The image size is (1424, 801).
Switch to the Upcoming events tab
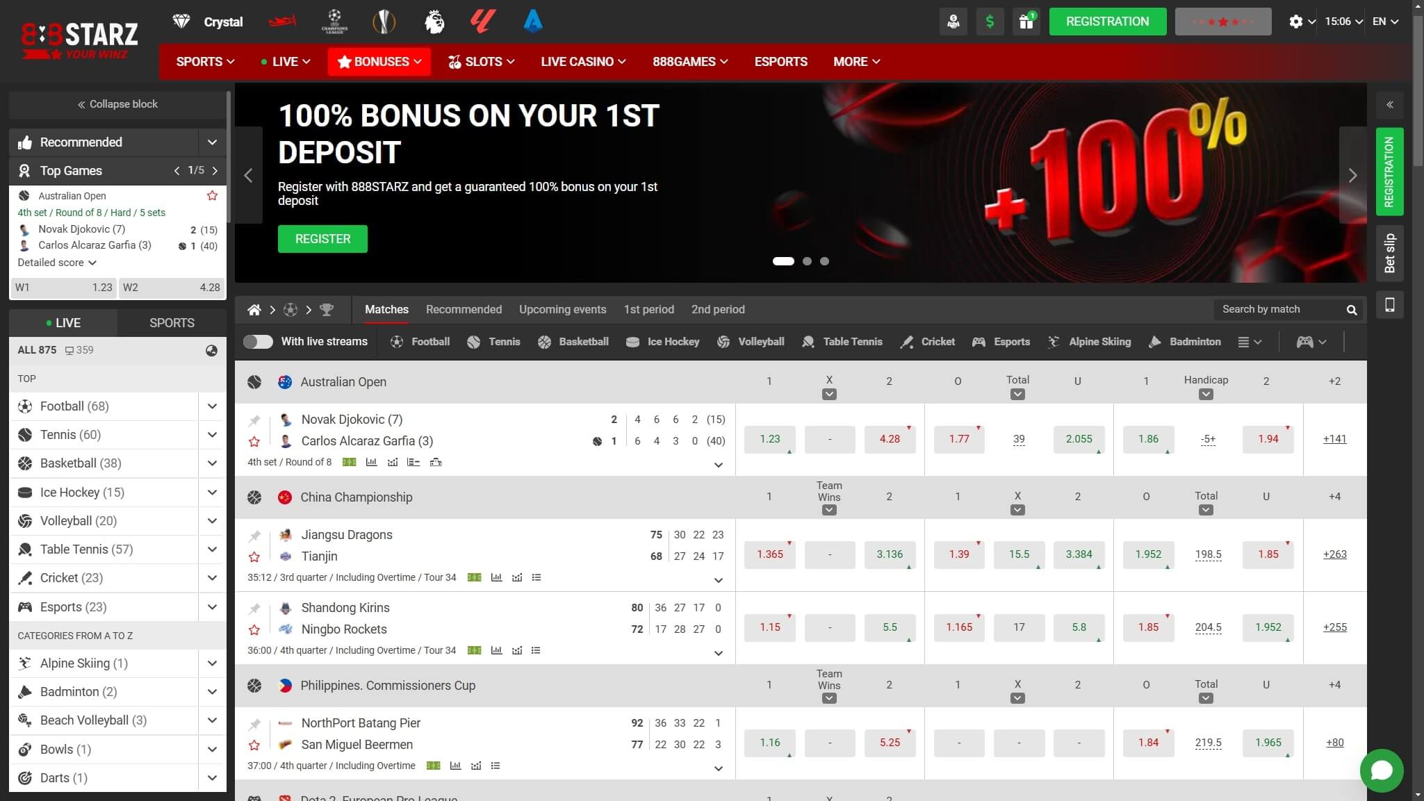[562, 310]
